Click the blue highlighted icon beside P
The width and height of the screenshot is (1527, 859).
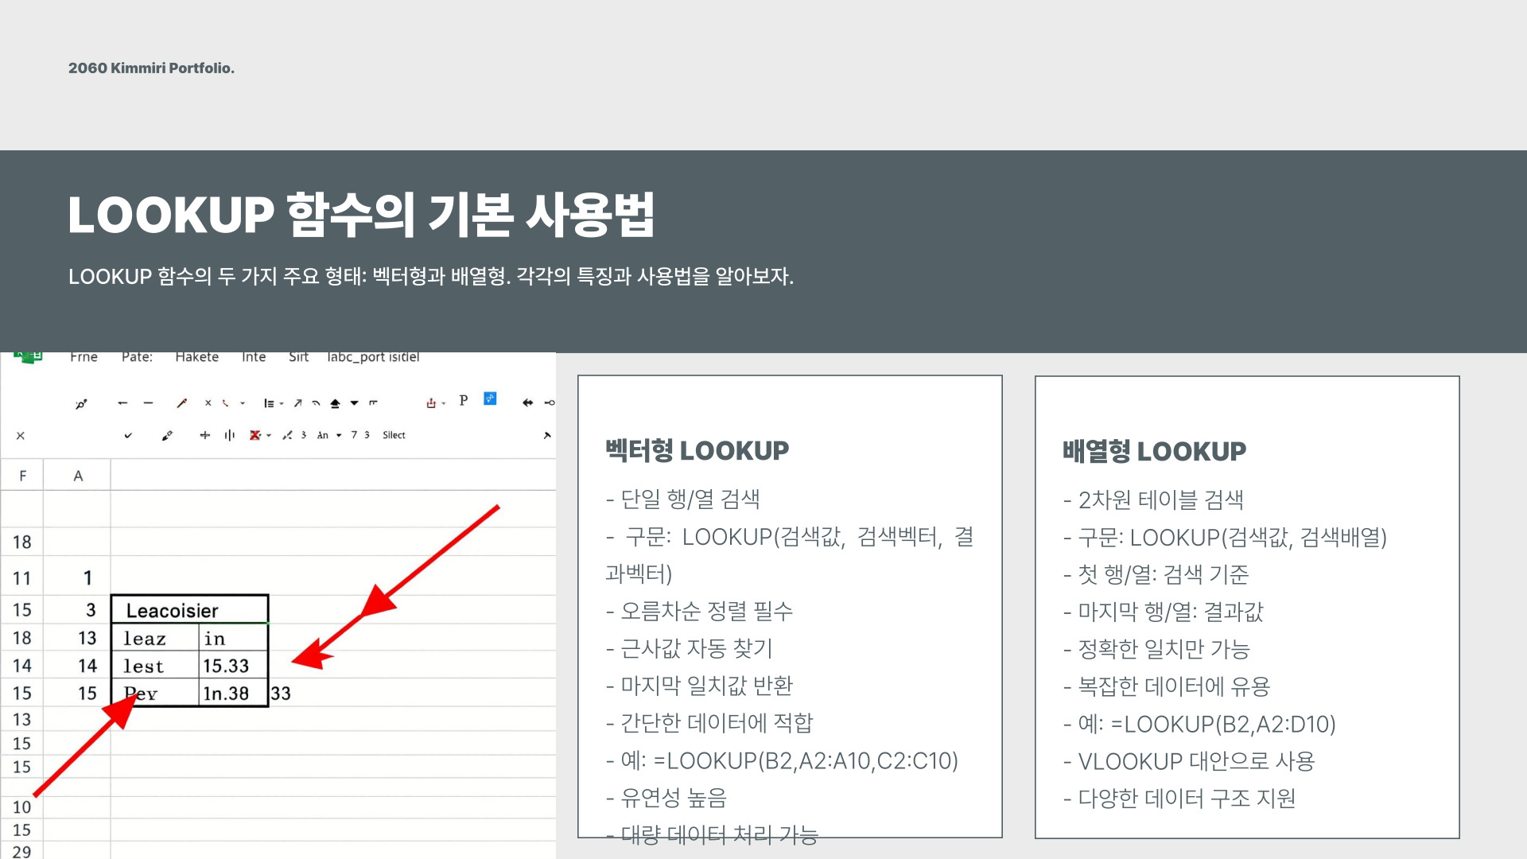click(x=490, y=398)
